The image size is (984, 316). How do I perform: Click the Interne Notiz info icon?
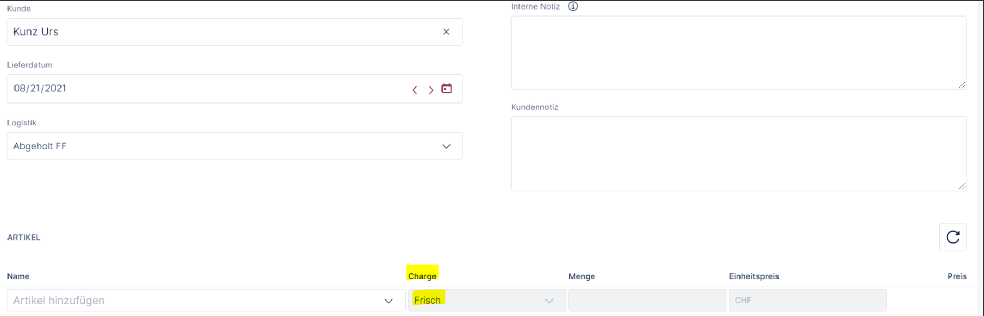click(573, 6)
